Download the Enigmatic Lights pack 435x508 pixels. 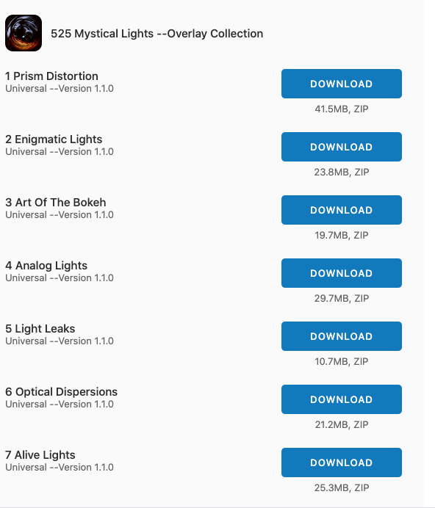[341, 147]
